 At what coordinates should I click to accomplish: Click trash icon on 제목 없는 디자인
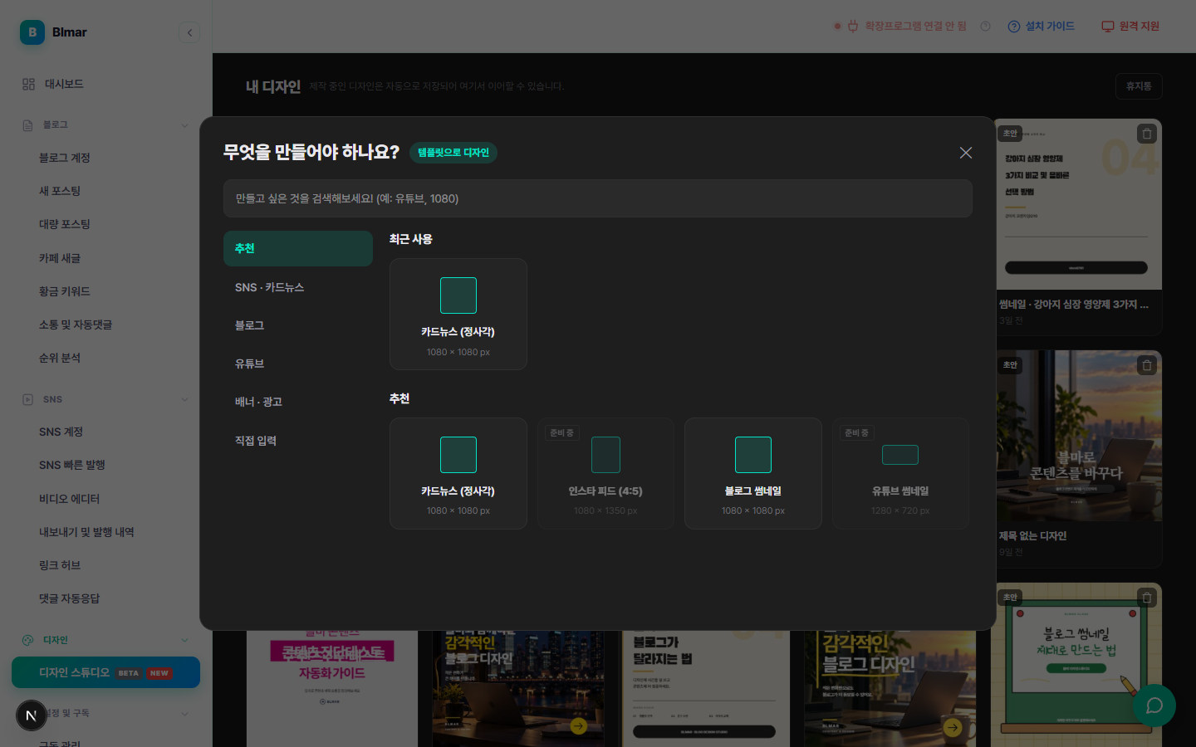1147,365
